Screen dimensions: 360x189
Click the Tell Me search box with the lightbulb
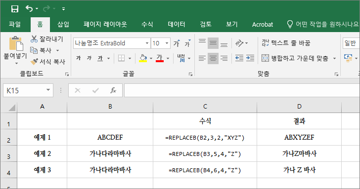(x=322, y=24)
